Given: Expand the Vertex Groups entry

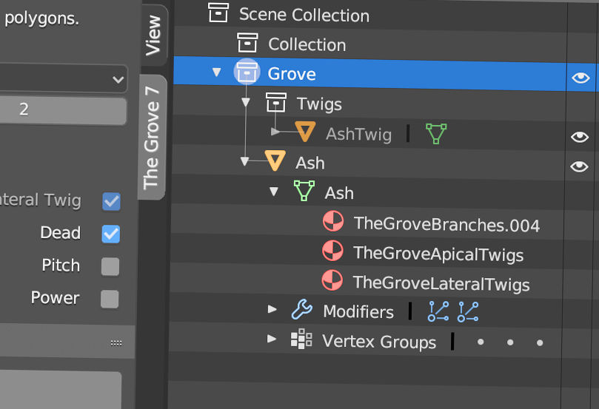Looking at the screenshot, I should pos(272,339).
